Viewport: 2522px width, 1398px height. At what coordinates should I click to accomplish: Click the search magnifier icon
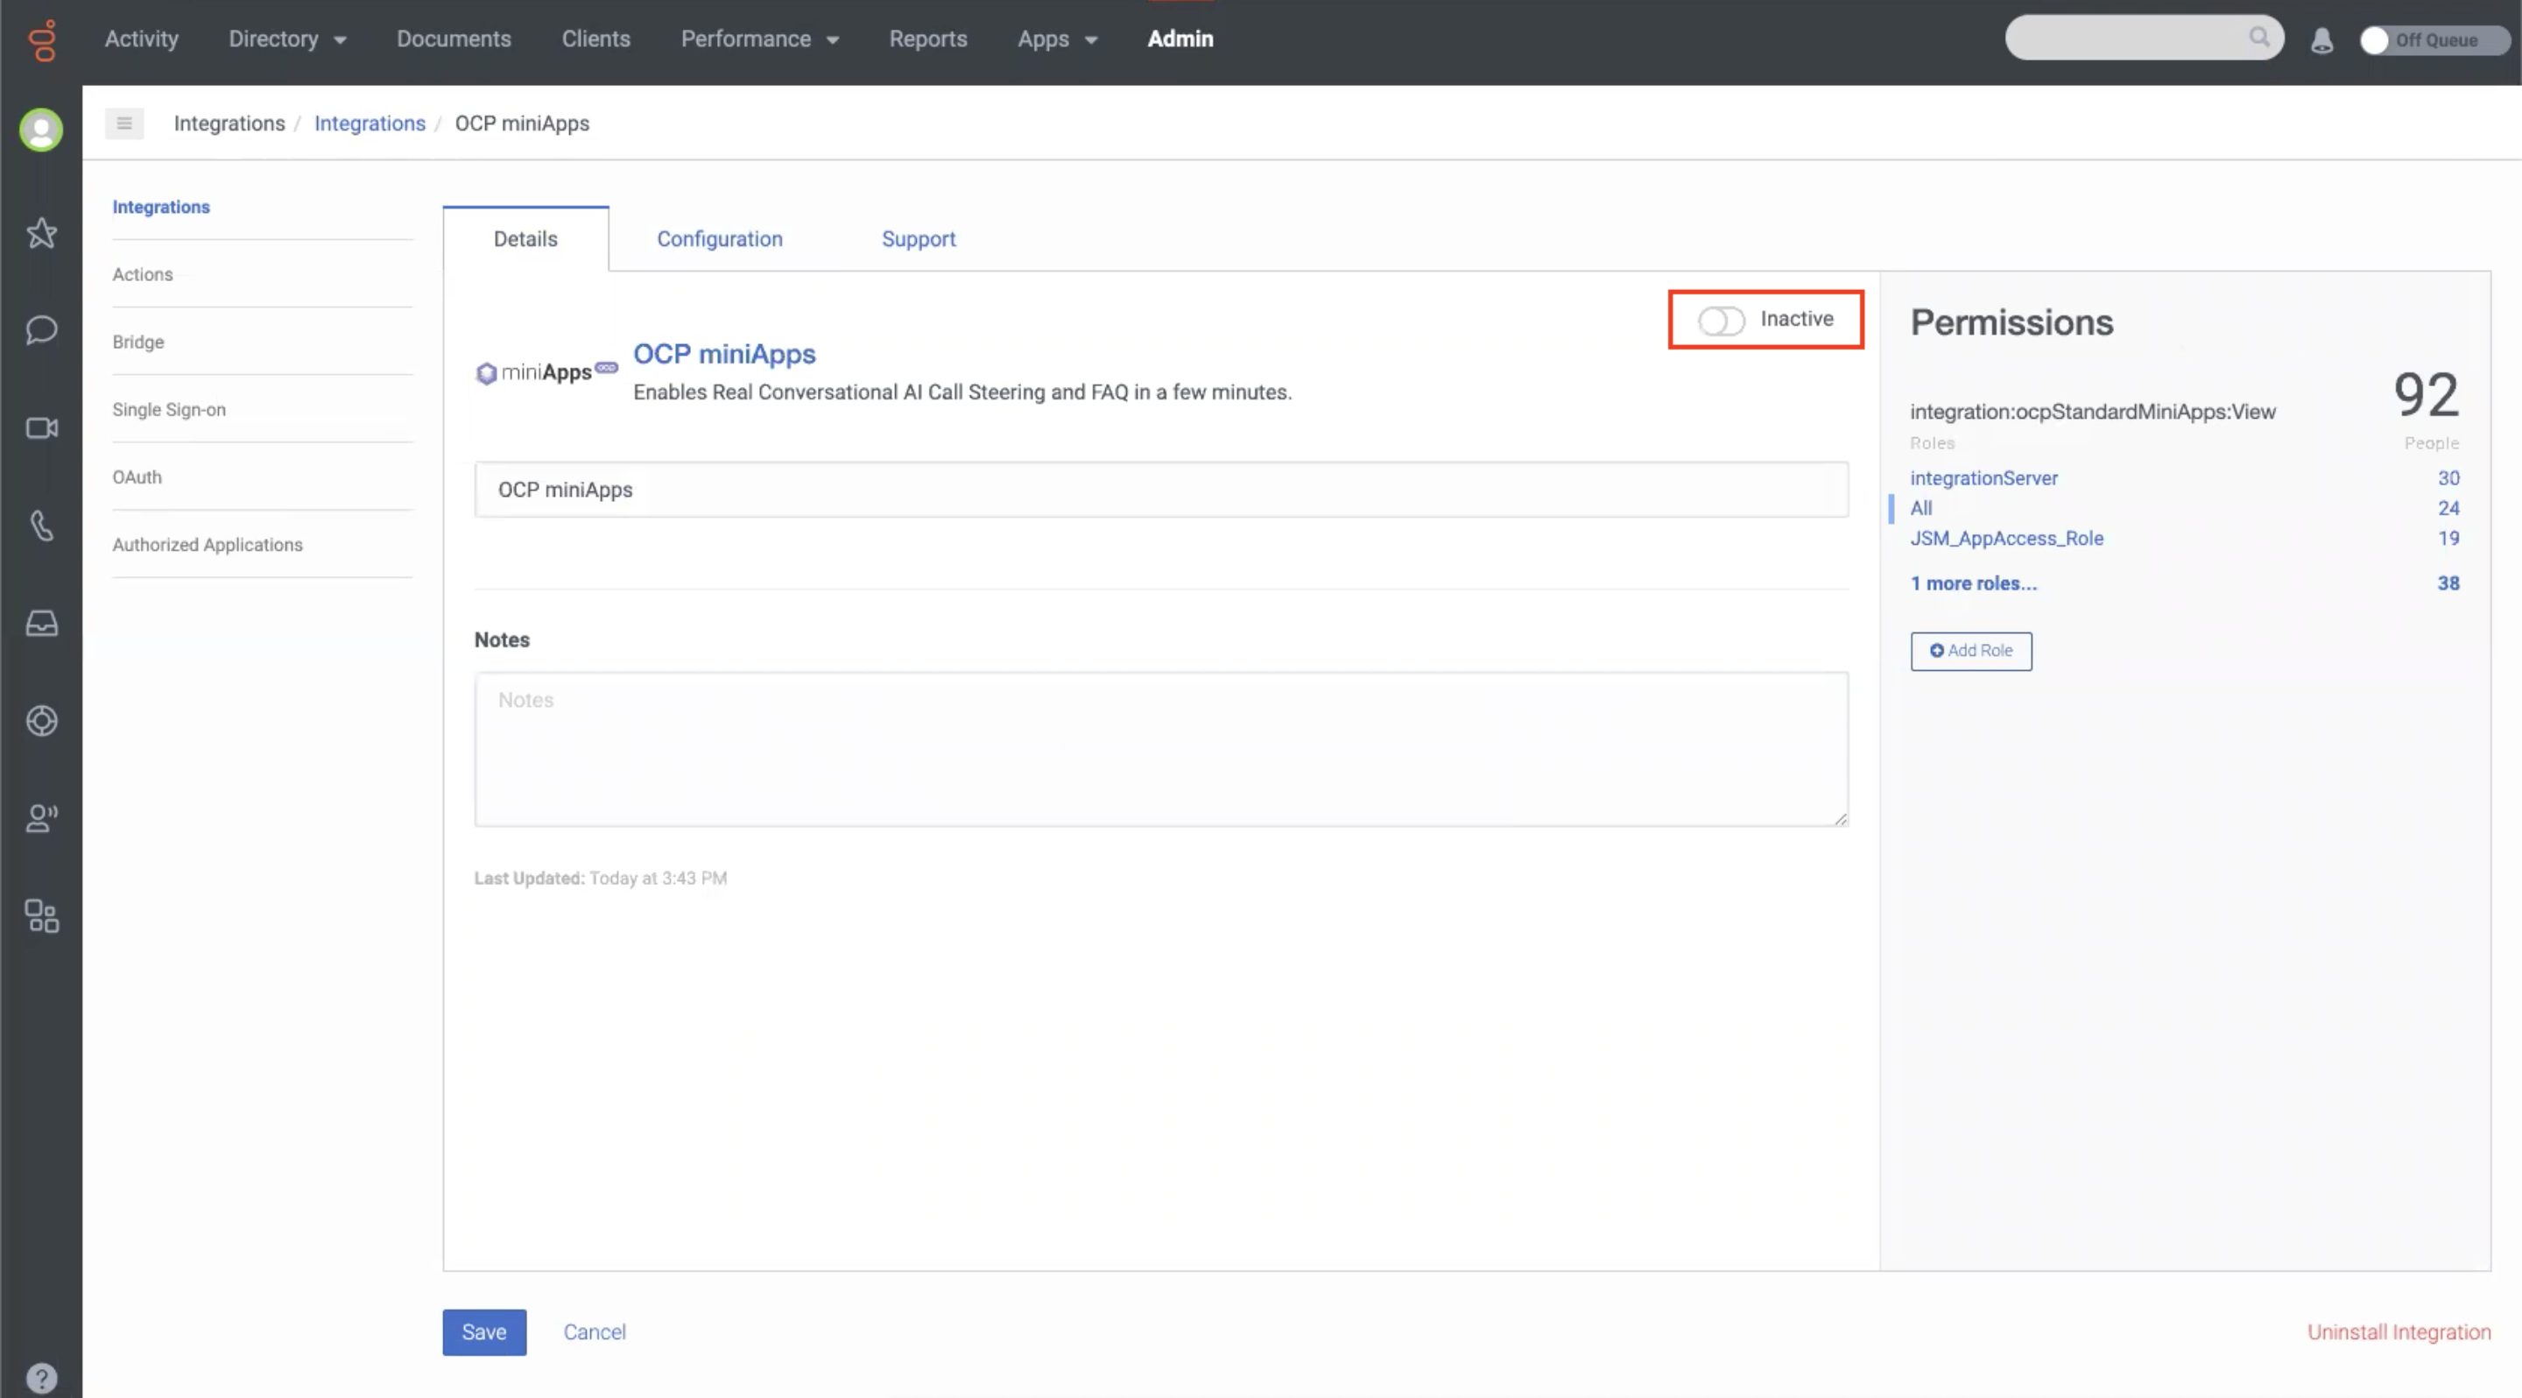[x=2258, y=37]
